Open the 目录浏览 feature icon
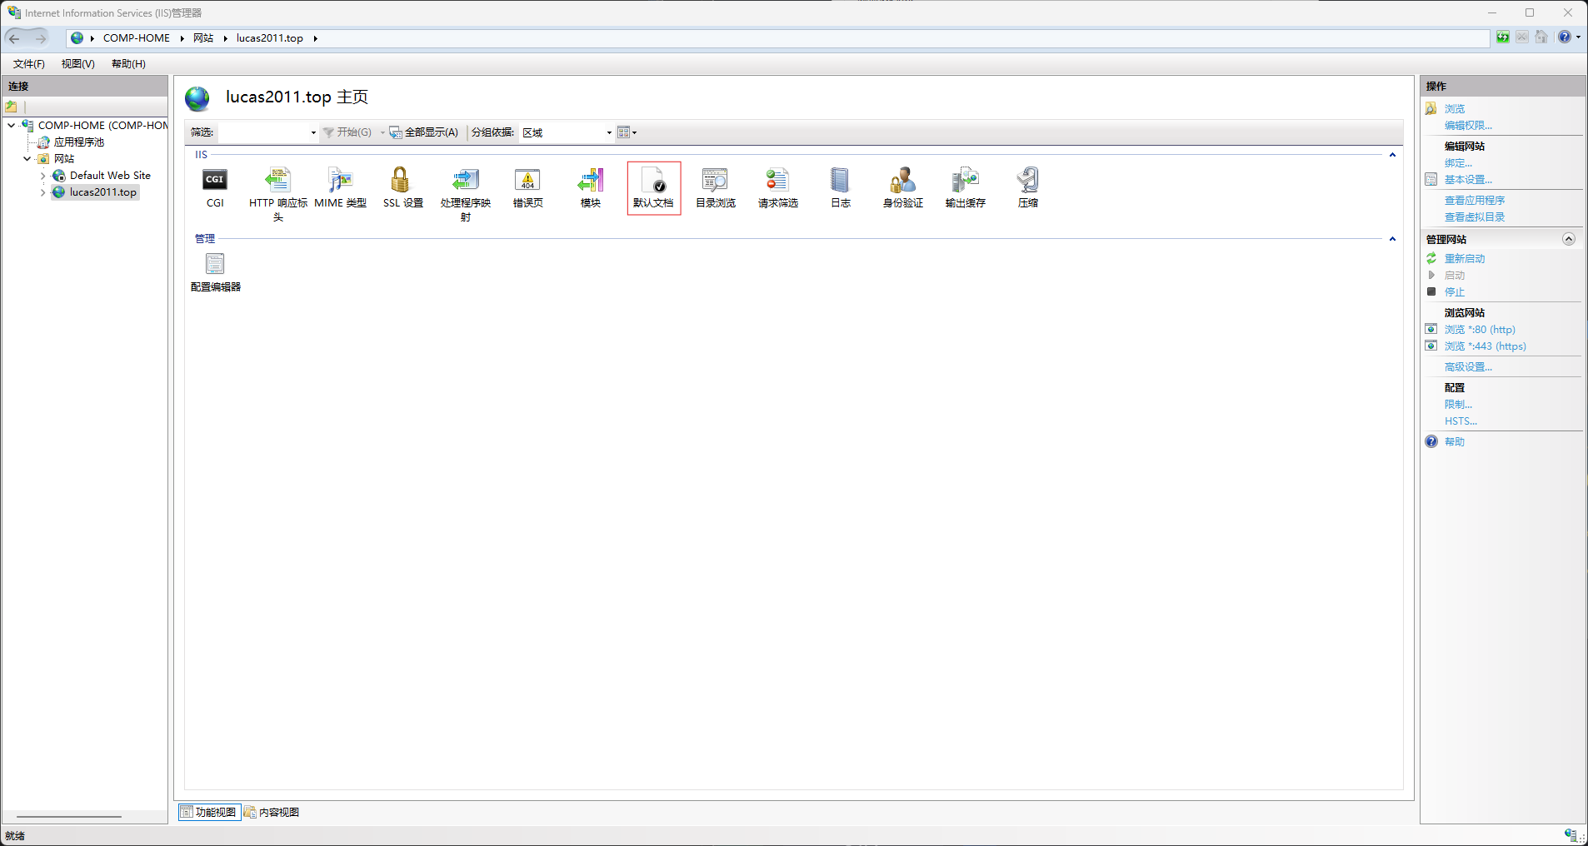This screenshot has width=1588, height=846. click(715, 181)
